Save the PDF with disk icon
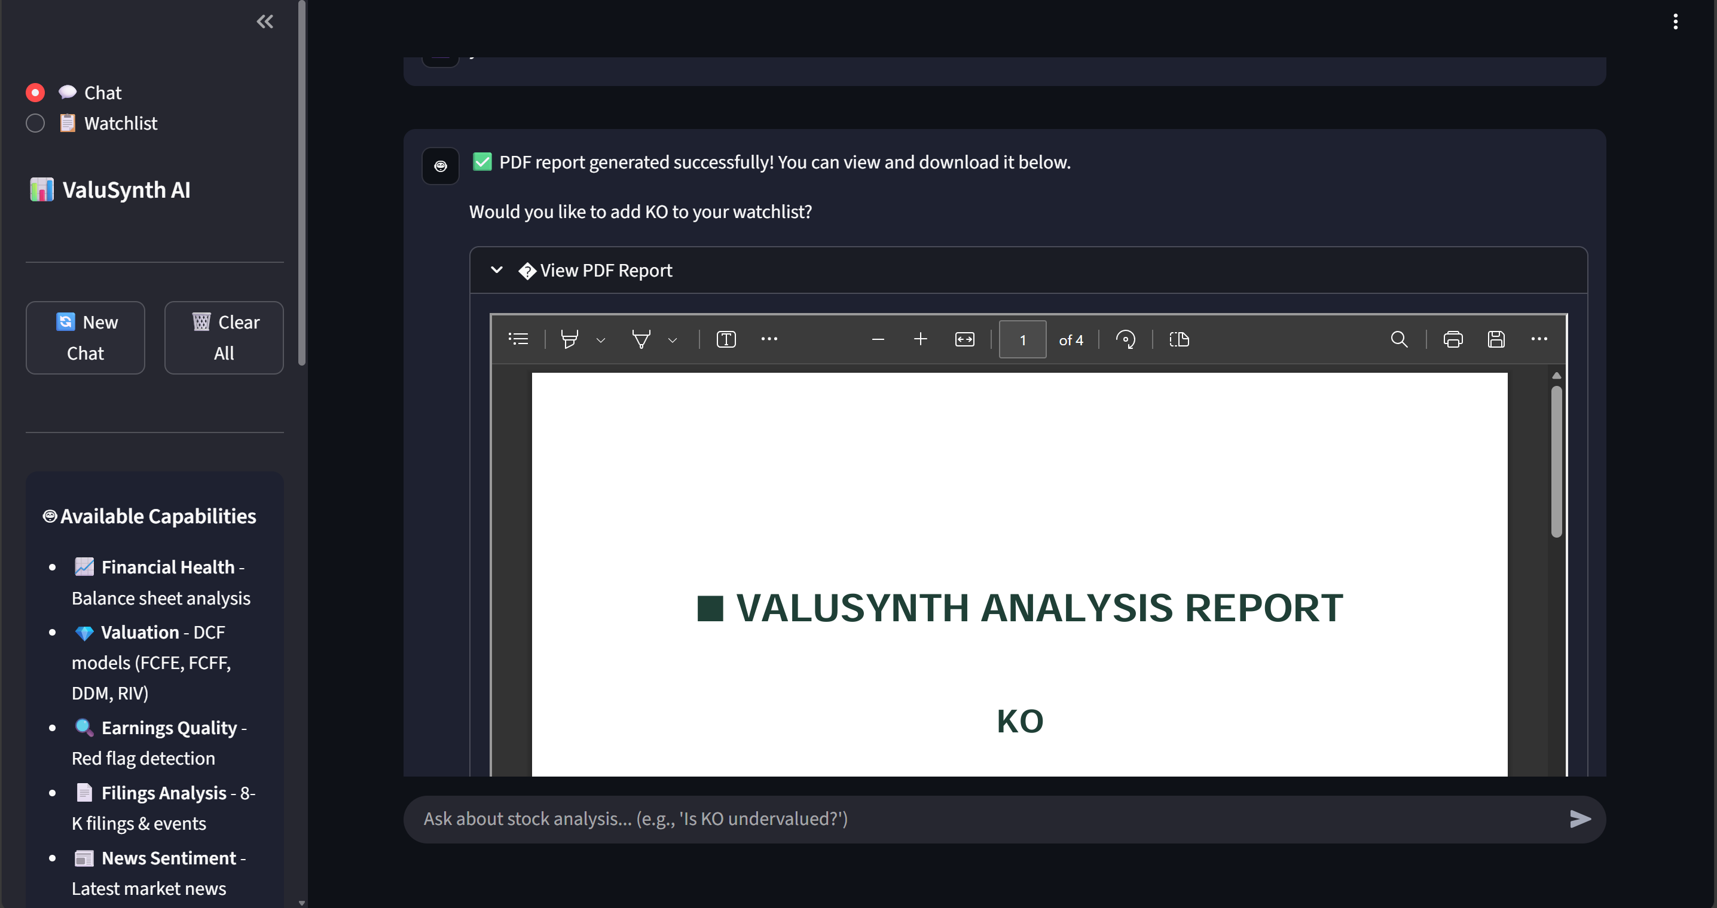Screen dimensions: 1717x908 click(x=1496, y=339)
